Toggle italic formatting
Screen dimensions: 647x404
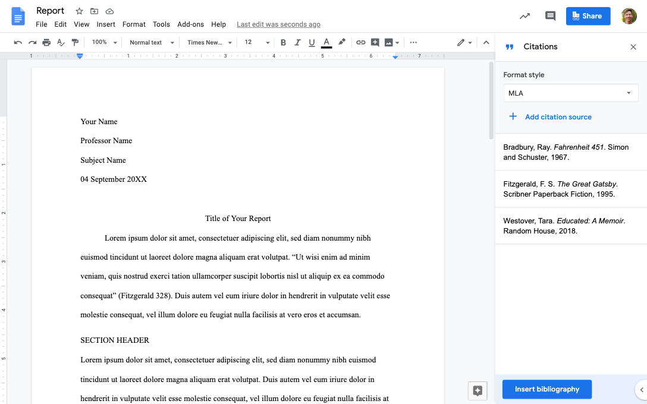pos(297,42)
